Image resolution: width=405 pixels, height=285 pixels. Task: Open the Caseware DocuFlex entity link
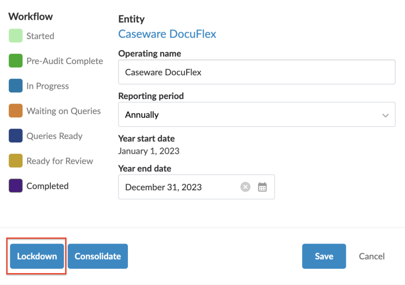pos(167,34)
